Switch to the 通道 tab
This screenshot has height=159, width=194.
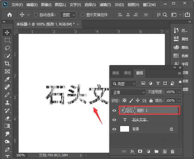click(116, 73)
